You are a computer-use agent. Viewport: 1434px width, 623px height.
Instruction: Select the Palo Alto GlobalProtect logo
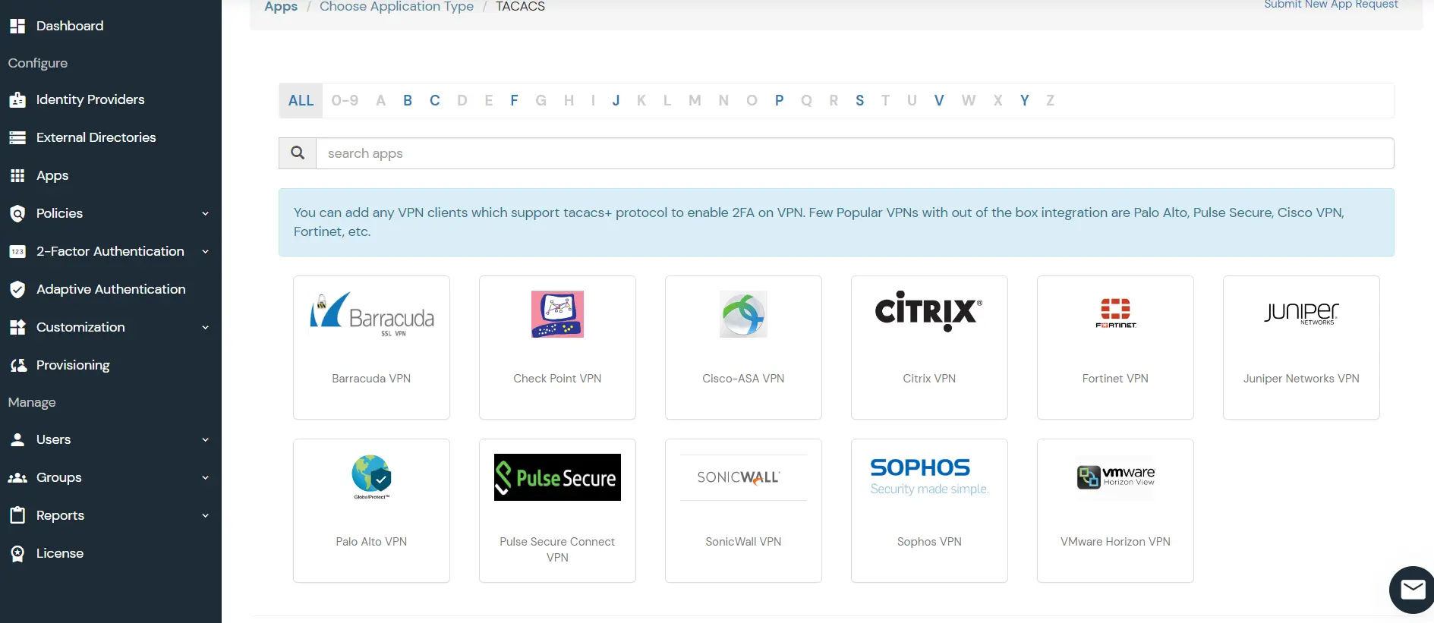click(x=371, y=477)
